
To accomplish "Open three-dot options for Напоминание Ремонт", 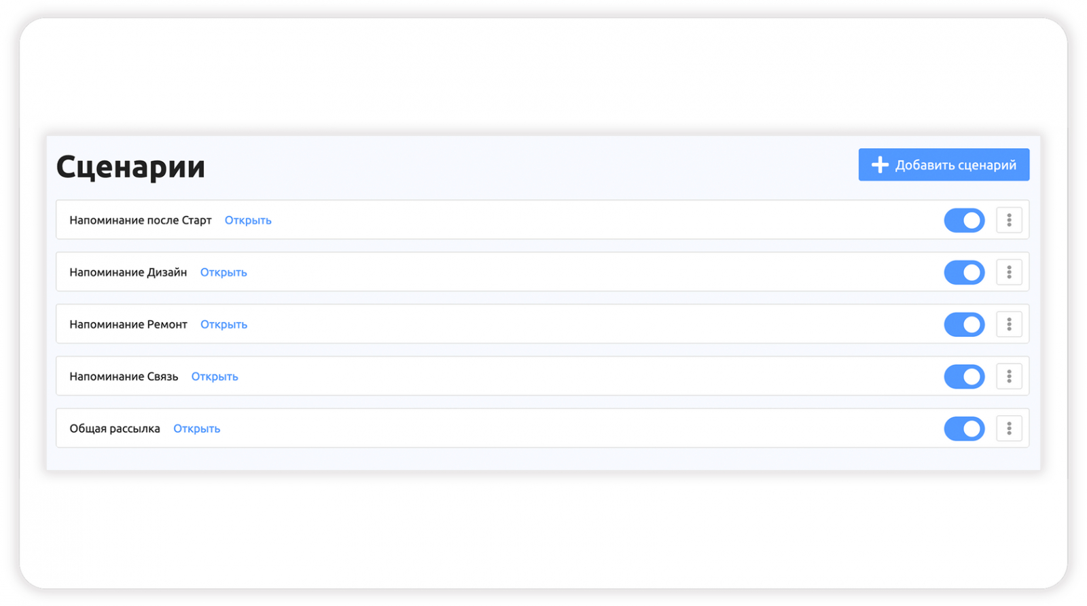I will click(1009, 325).
